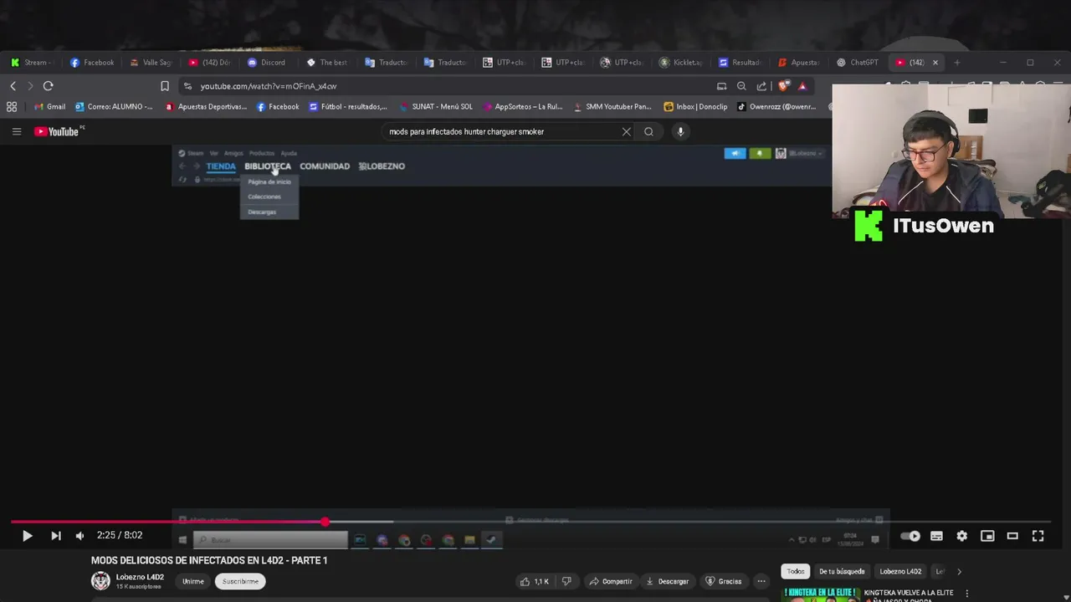Switch to the Resultados browser tab
The image size is (1071, 602).
pos(740,63)
